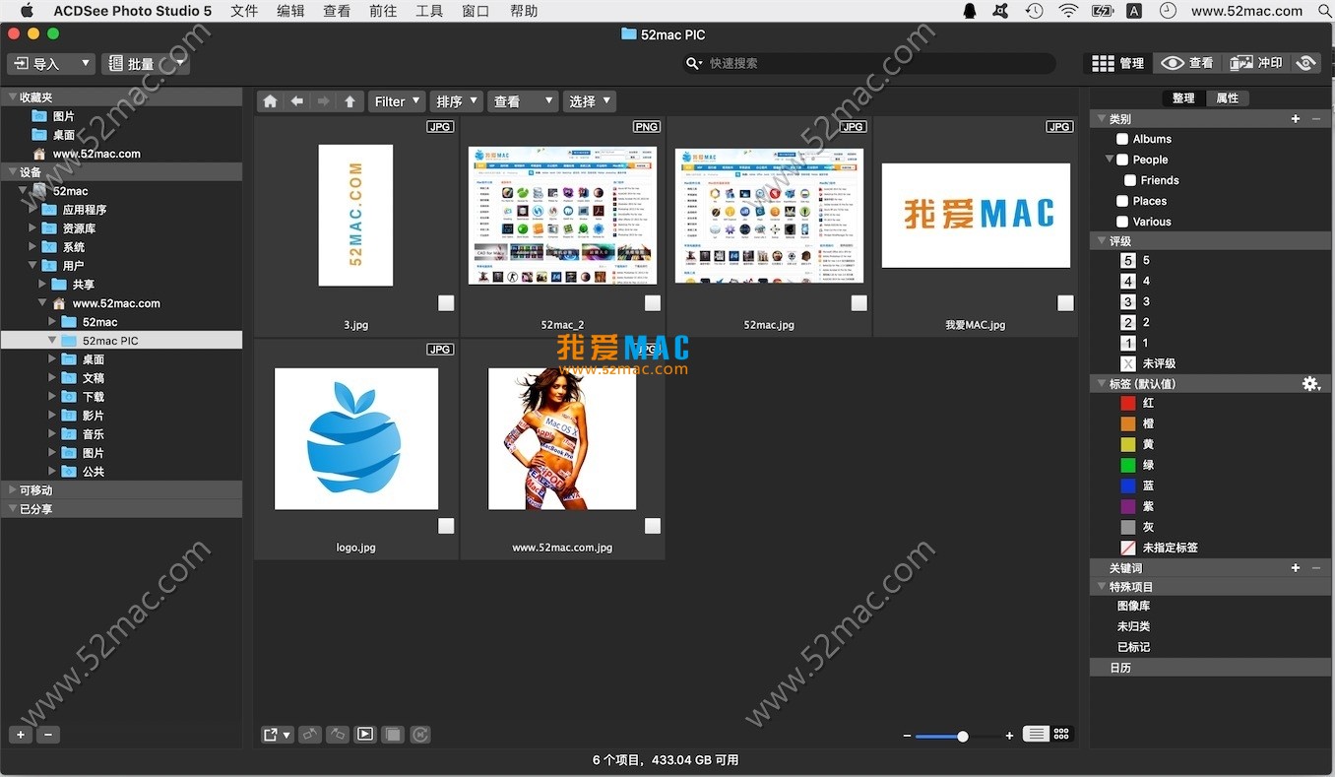Screen dimensions: 1335x777
Task: Open the 排序 sort dropdown
Action: point(456,101)
